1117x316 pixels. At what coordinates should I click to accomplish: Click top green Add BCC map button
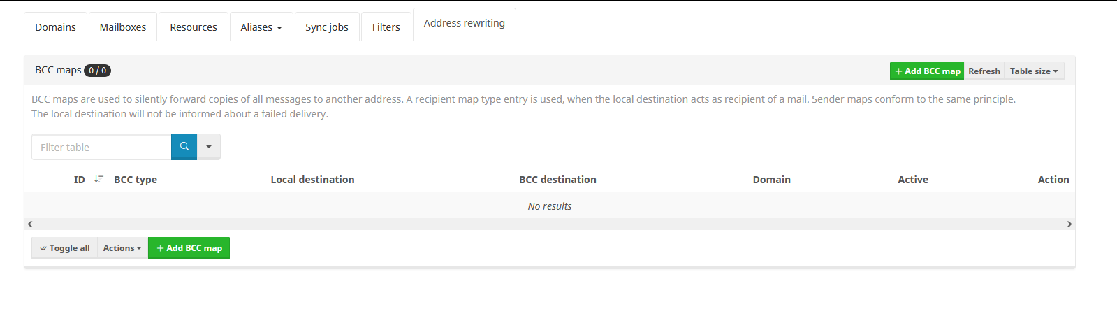pos(927,71)
